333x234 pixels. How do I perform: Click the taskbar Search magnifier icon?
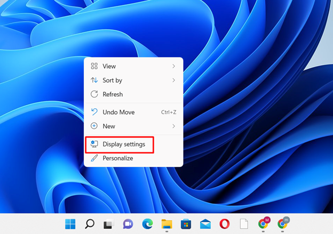[90, 224]
